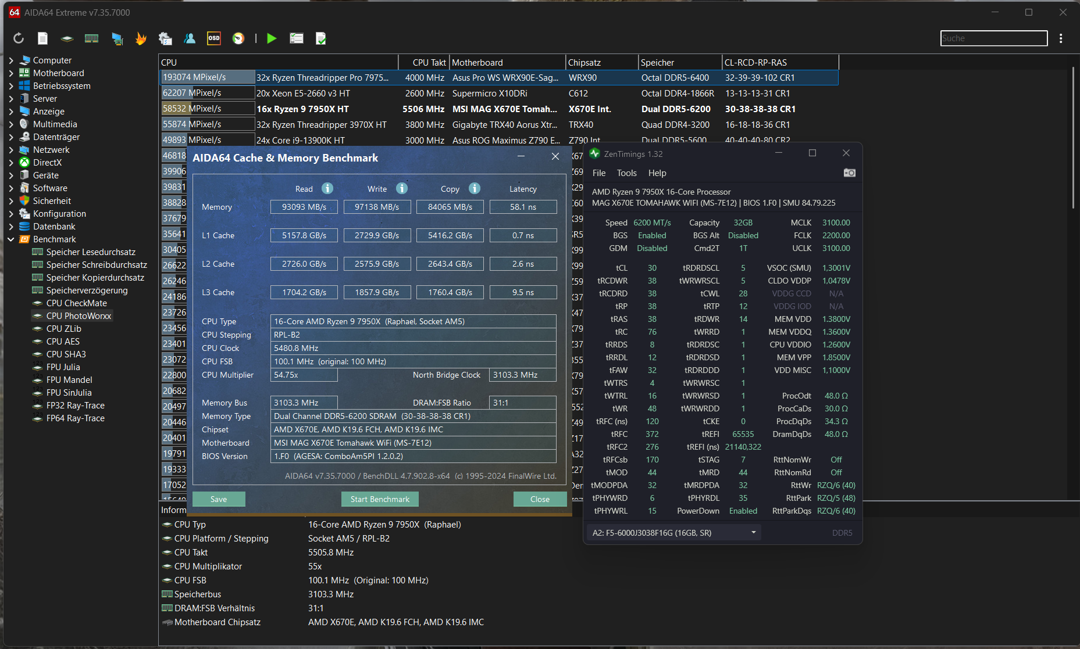This screenshot has width=1080, height=649.
Task: Open the three-dot menu beside search box
Action: coord(1061,38)
